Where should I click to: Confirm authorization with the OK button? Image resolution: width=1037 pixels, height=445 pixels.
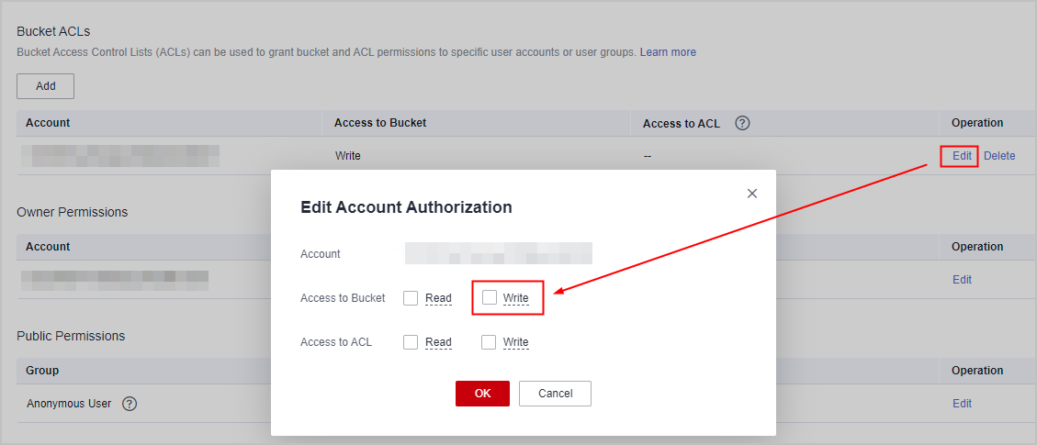click(x=482, y=394)
